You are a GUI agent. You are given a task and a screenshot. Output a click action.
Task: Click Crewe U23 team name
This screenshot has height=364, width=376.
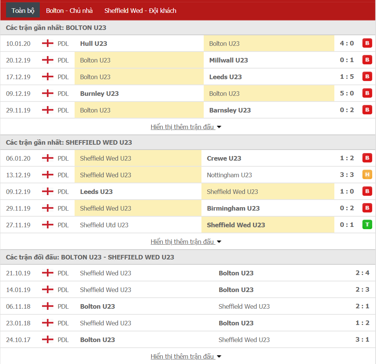(x=224, y=158)
